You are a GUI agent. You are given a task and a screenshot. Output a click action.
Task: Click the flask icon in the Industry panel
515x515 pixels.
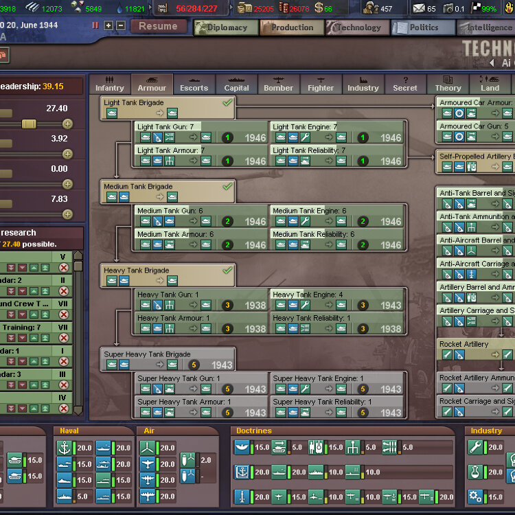click(476, 472)
